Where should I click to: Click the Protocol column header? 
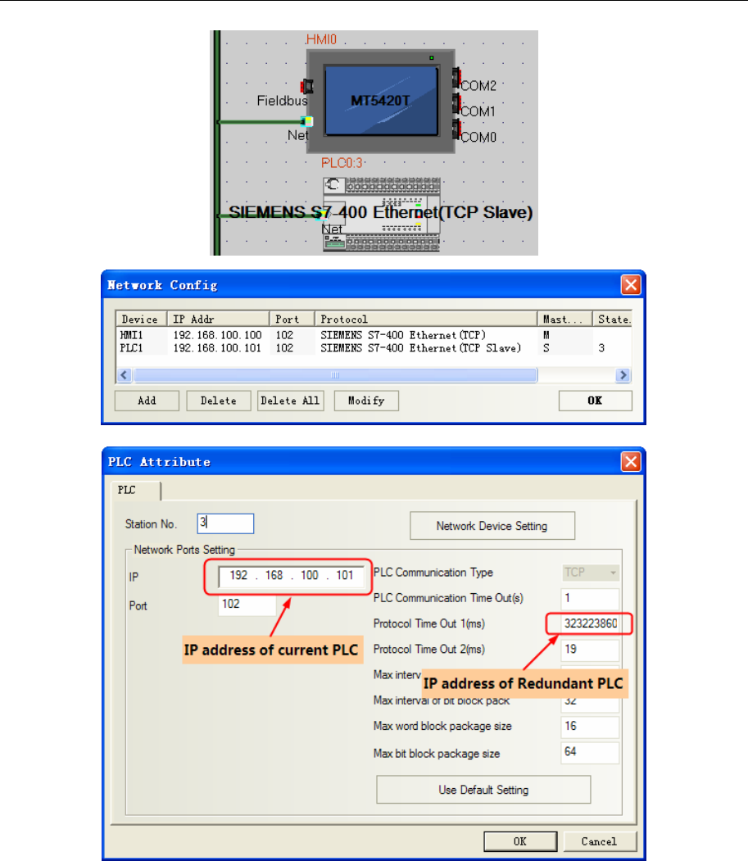coord(426,319)
